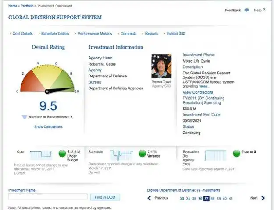Screen dimensions: 274x210
Task: Click the Teresa Takai name caption
Action: tap(161, 82)
